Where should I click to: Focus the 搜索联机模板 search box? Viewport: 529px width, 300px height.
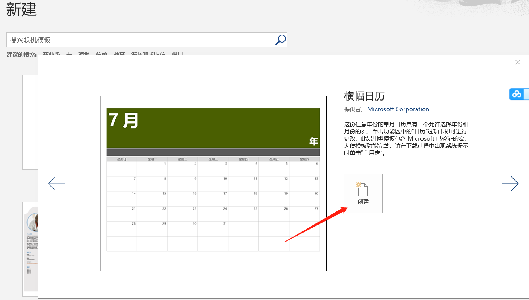pyautogui.click(x=139, y=40)
